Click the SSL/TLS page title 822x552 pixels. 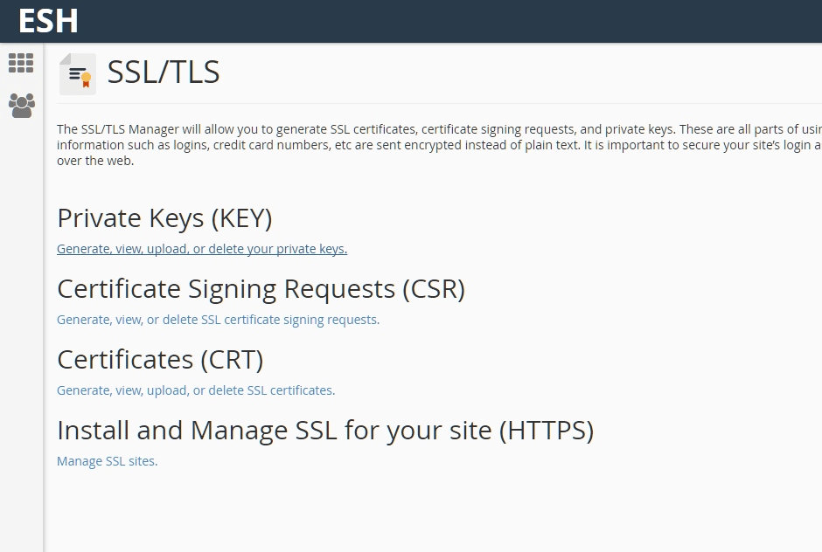pos(163,72)
